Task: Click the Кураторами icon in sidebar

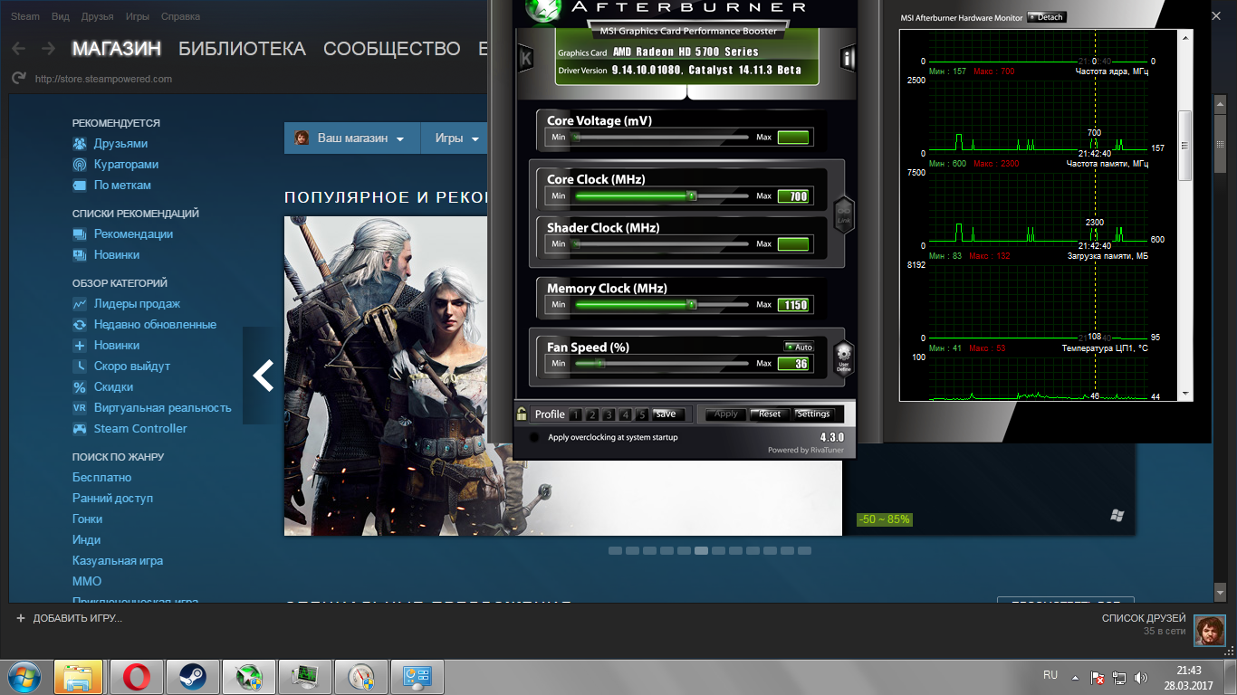Action: point(80,165)
